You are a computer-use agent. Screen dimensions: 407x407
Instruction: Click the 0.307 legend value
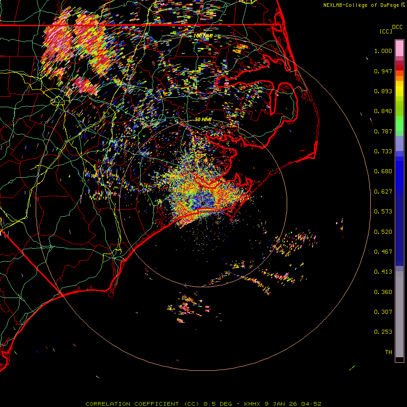pyautogui.click(x=383, y=312)
